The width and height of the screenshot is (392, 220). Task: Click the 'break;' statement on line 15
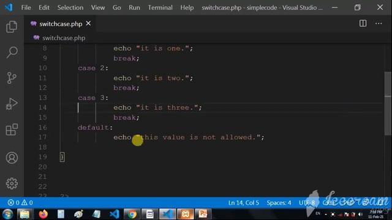point(126,117)
